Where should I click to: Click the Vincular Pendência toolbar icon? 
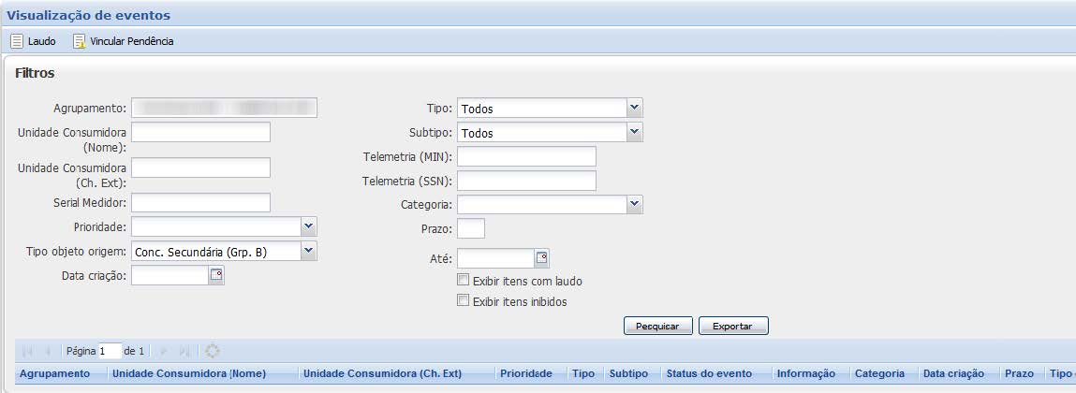(x=79, y=41)
